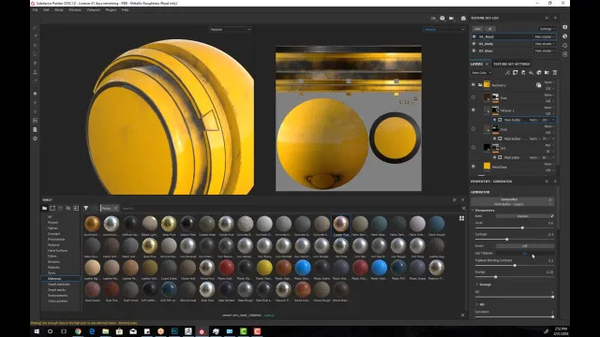Switch to the Texture Set Settings tab
This screenshot has height=337, width=600.
click(x=512, y=65)
